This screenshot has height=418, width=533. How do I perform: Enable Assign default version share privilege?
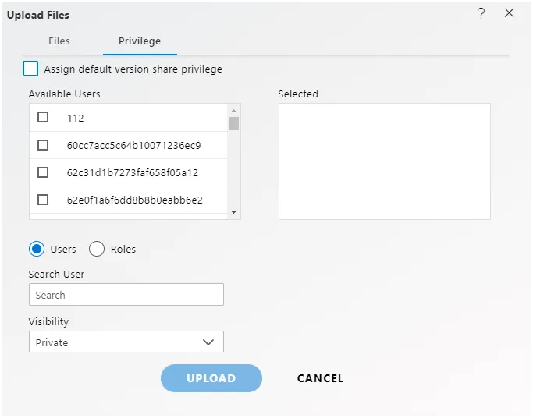30,69
